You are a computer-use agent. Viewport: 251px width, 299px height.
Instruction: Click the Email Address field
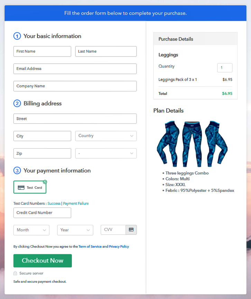click(x=75, y=69)
